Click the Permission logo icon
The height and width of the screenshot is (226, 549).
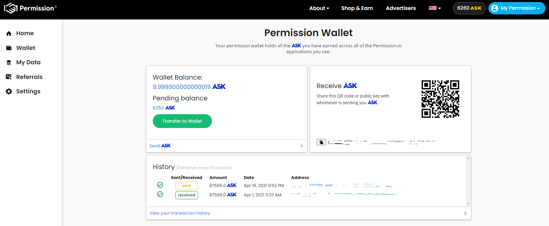(x=11, y=8)
